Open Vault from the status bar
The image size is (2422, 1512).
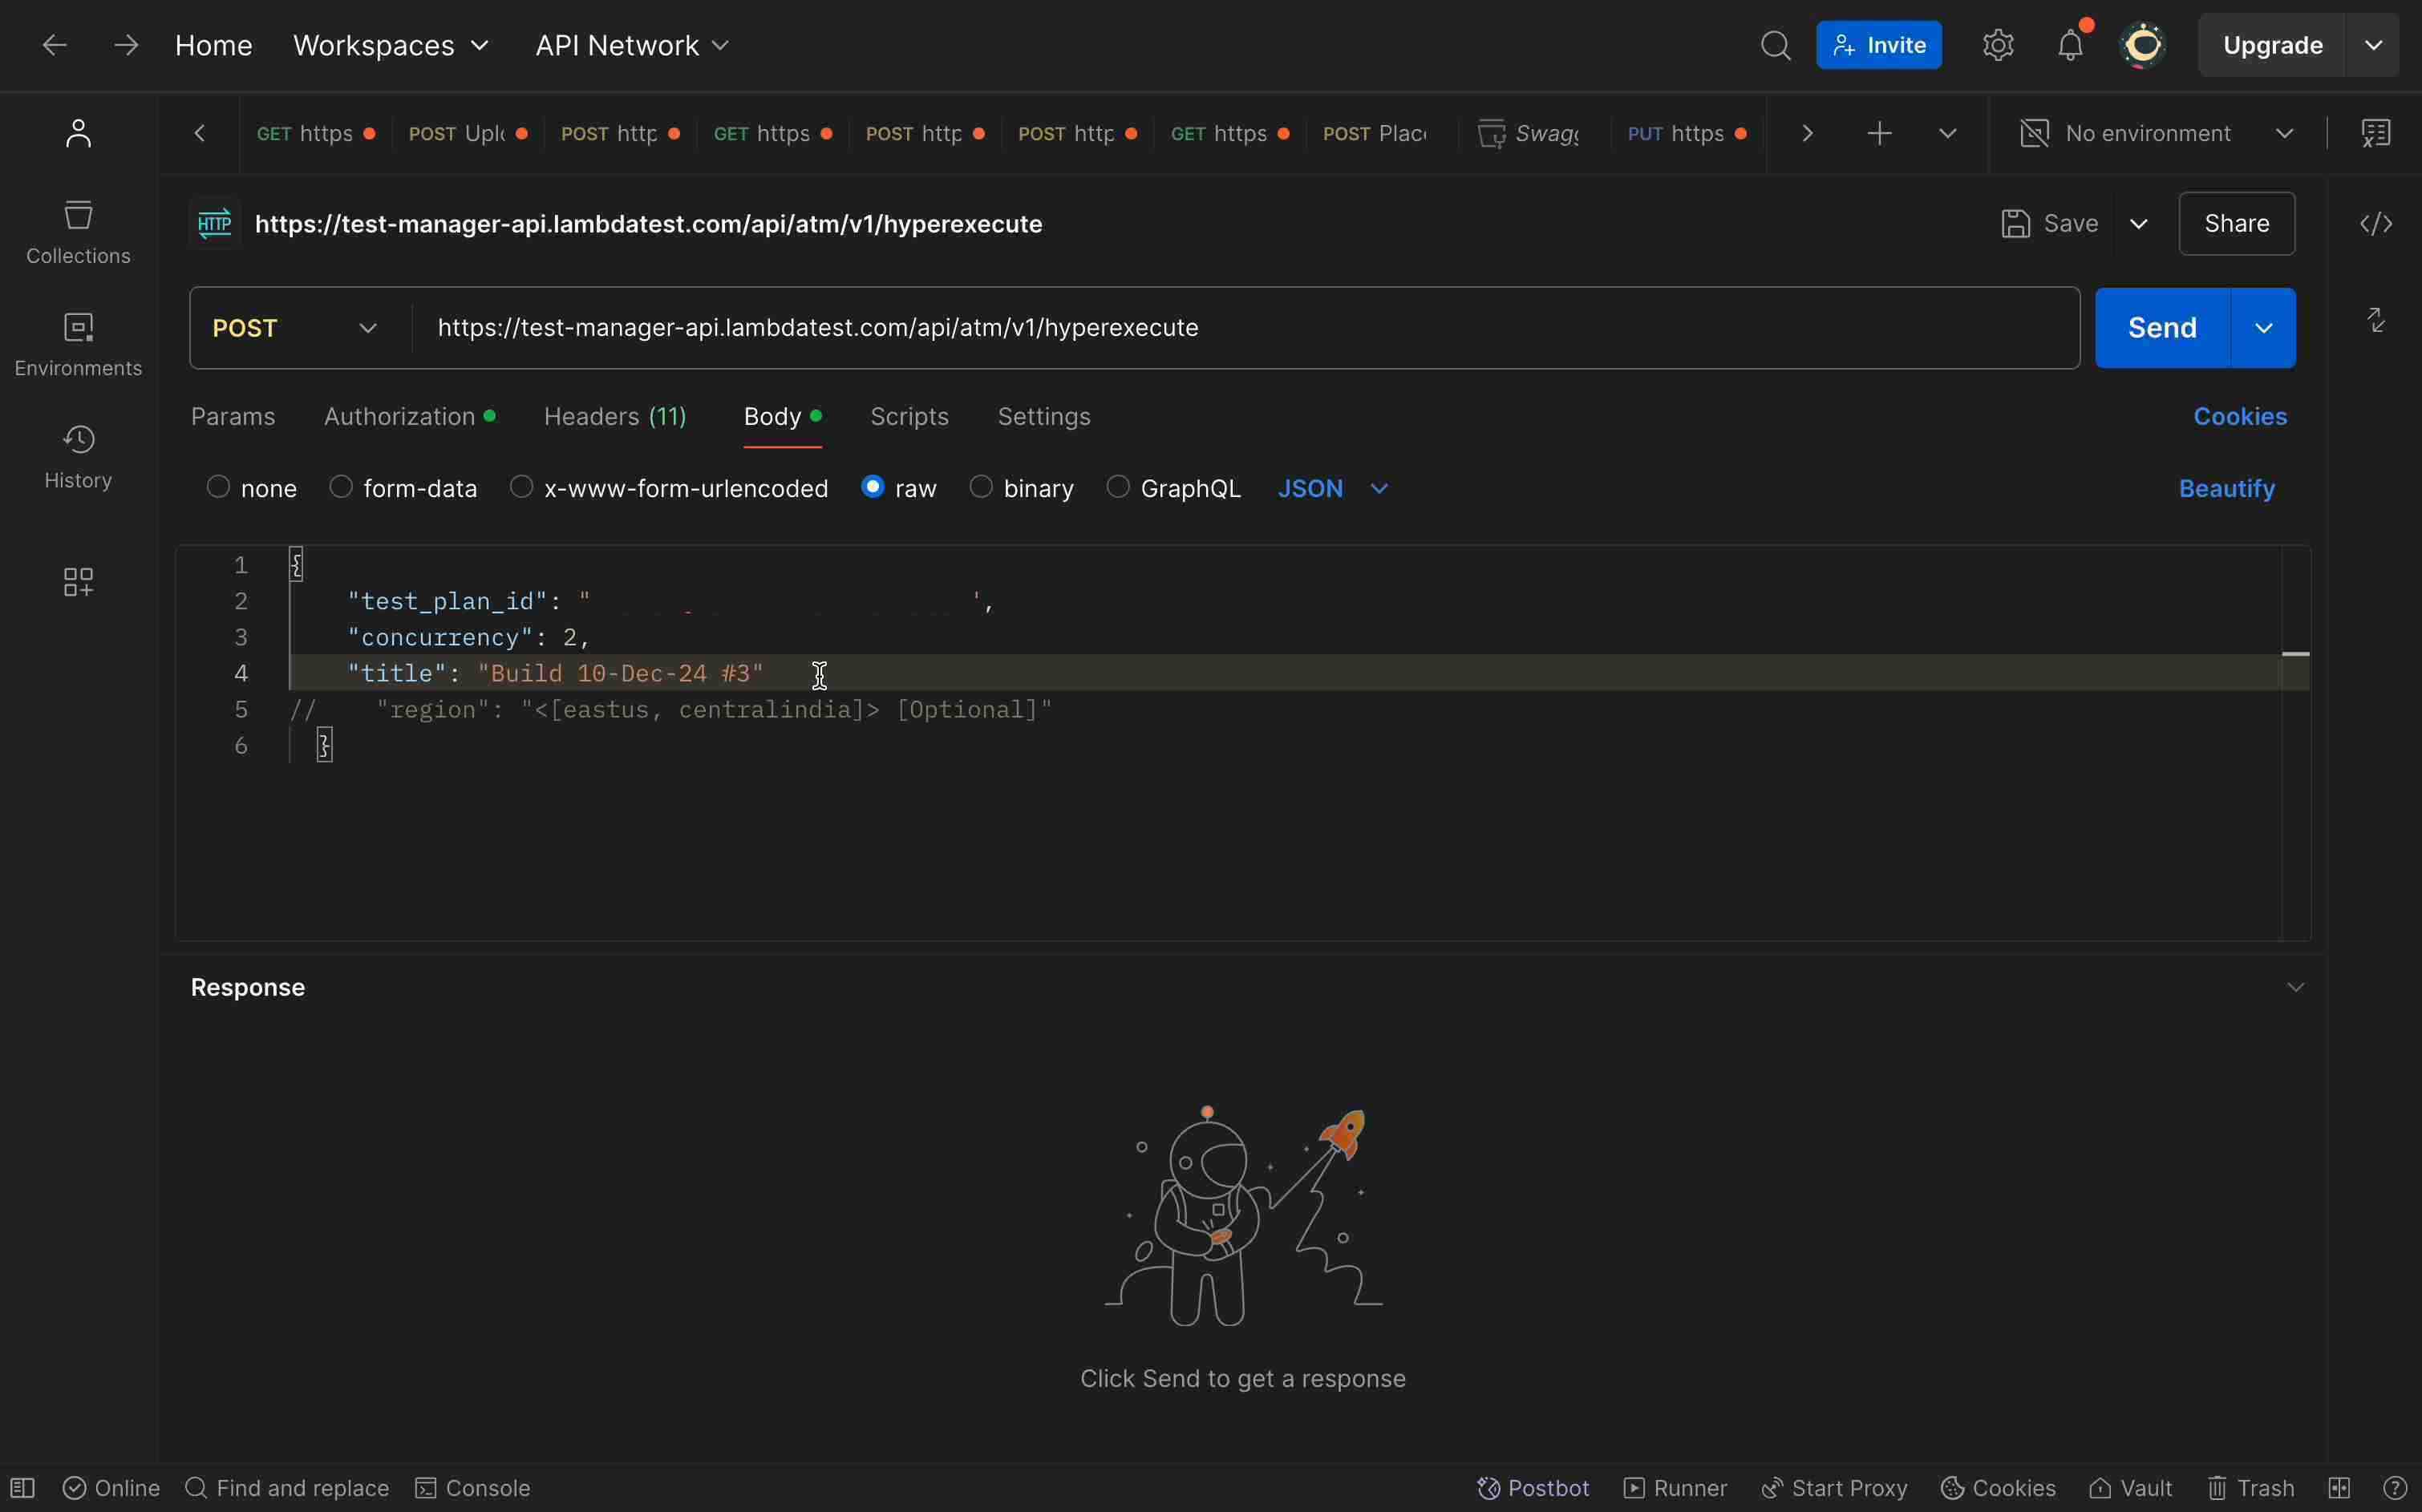pos(2130,1488)
